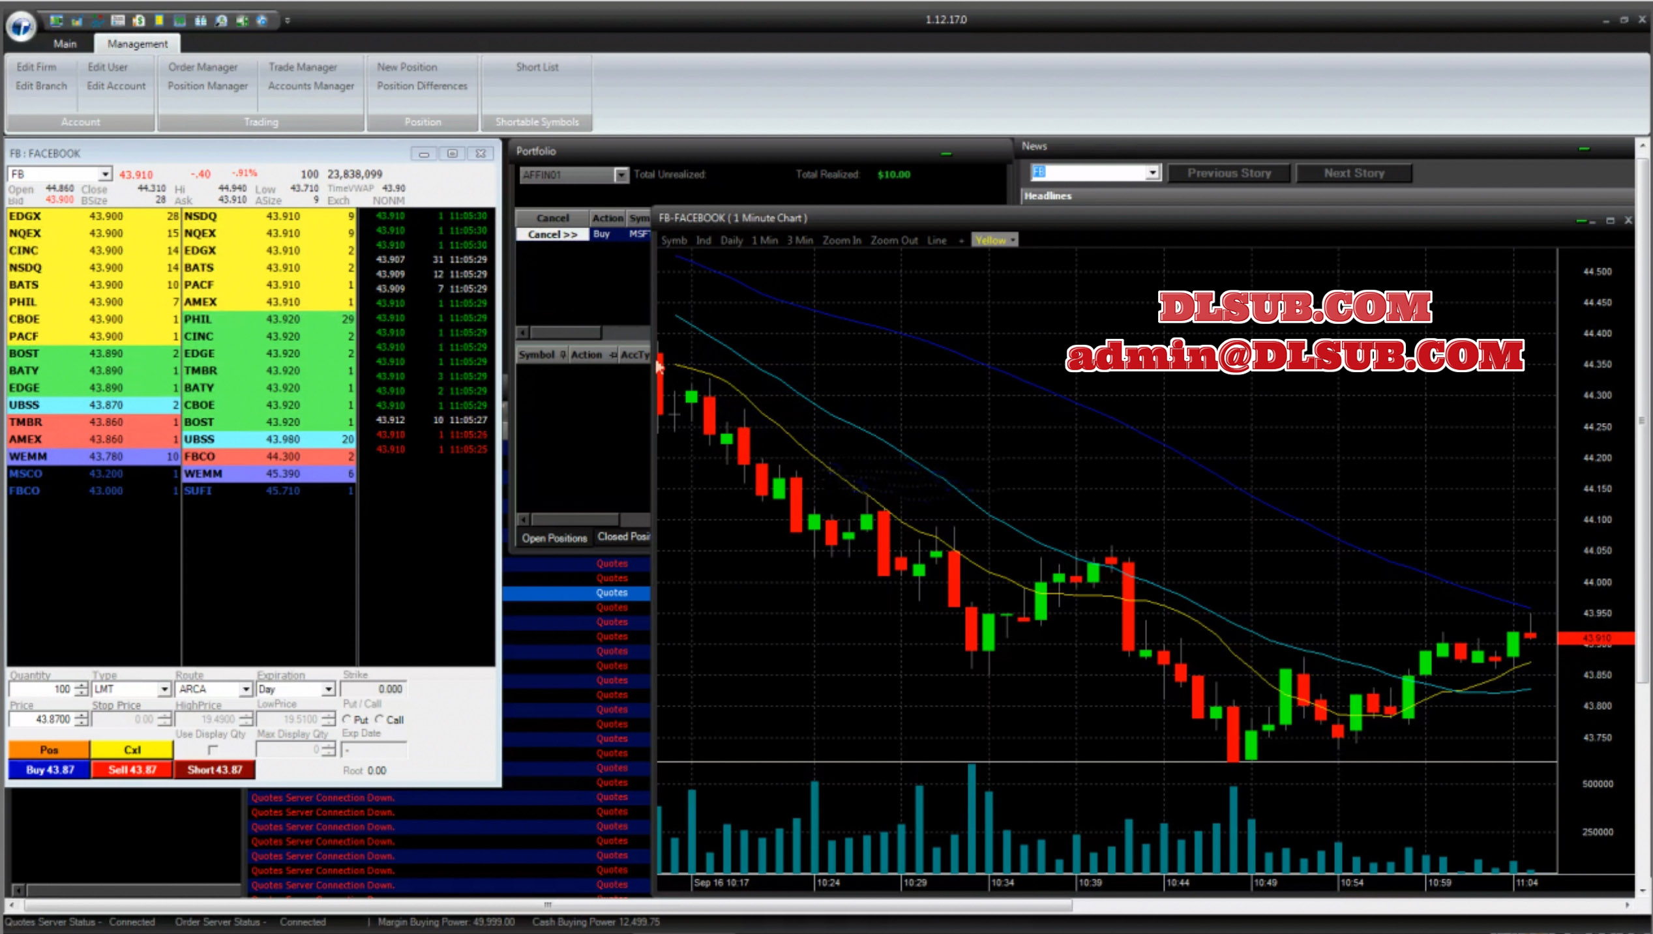The width and height of the screenshot is (1653, 934).
Task: Click the bar chart quick-access icon
Action: (77, 21)
